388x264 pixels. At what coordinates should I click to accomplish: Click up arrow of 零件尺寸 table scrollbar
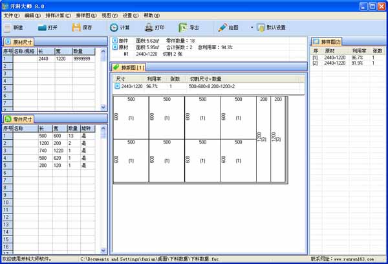coord(103,128)
